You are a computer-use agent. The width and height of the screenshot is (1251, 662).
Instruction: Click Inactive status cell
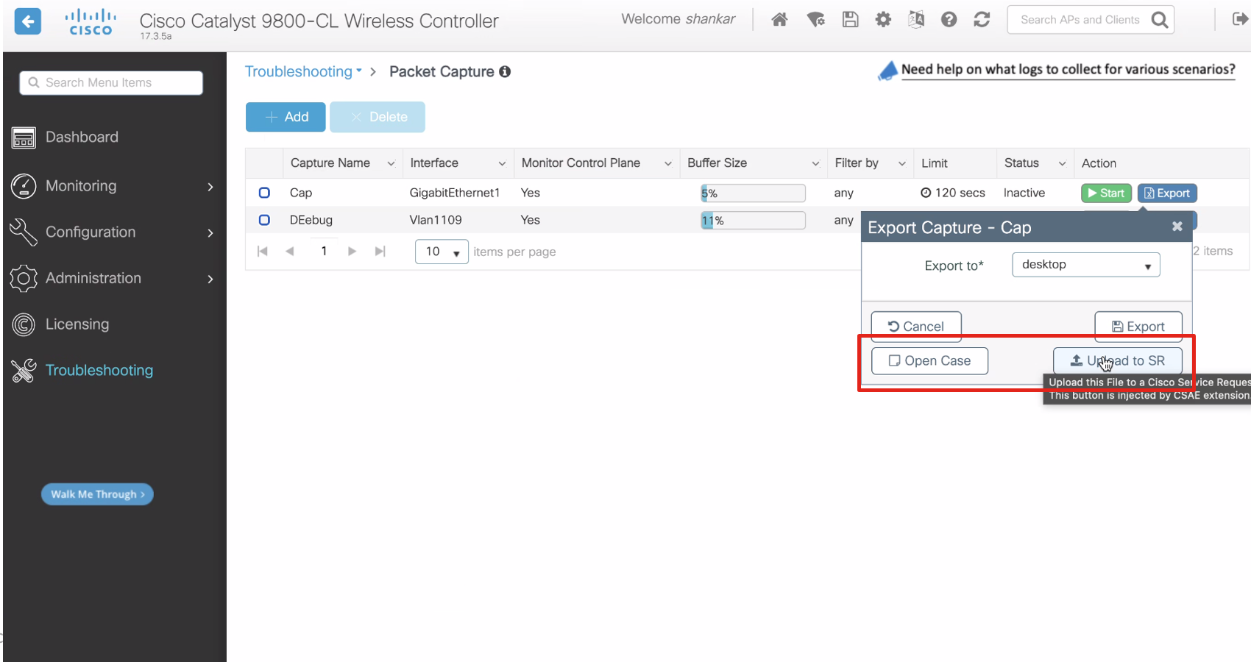[x=1024, y=193]
